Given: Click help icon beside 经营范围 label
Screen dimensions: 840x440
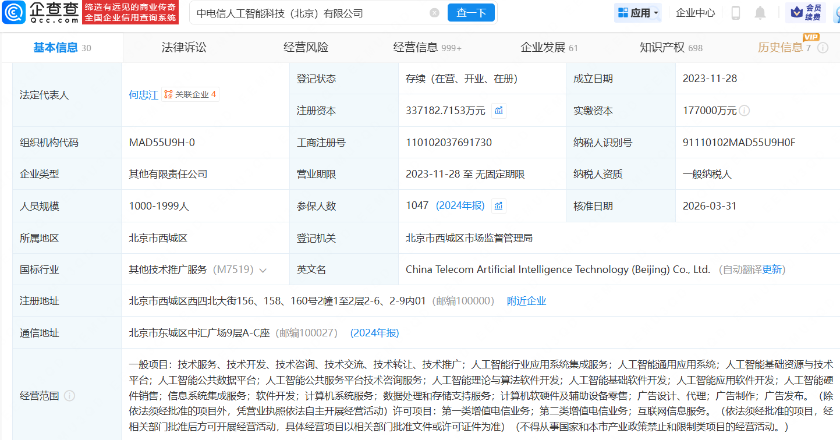Looking at the screenshot, I should [69, 396].
